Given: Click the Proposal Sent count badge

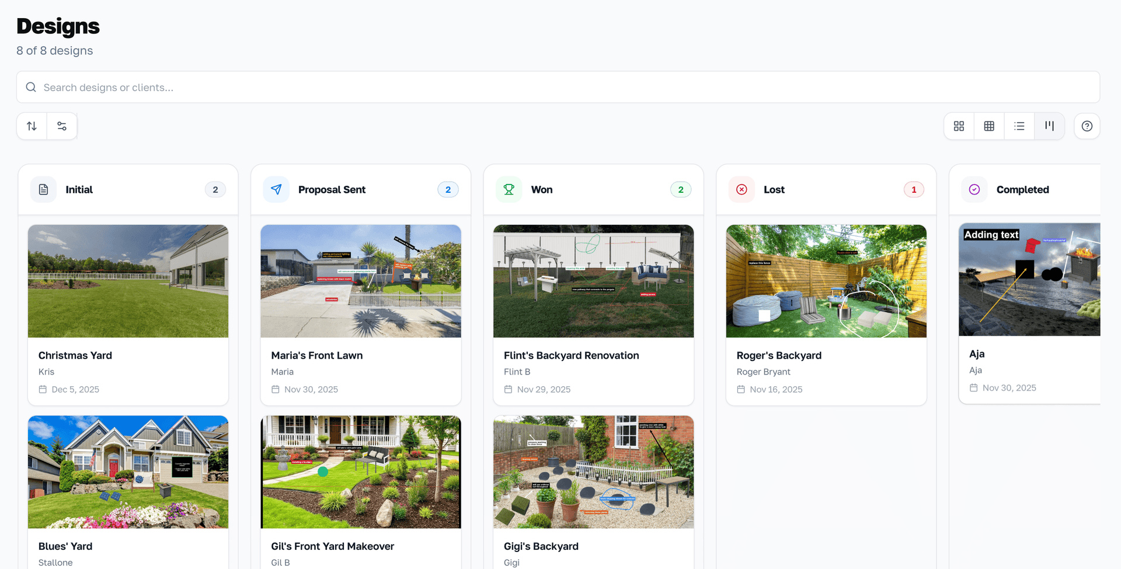Looking at the screenshot, I should point(448,190).
